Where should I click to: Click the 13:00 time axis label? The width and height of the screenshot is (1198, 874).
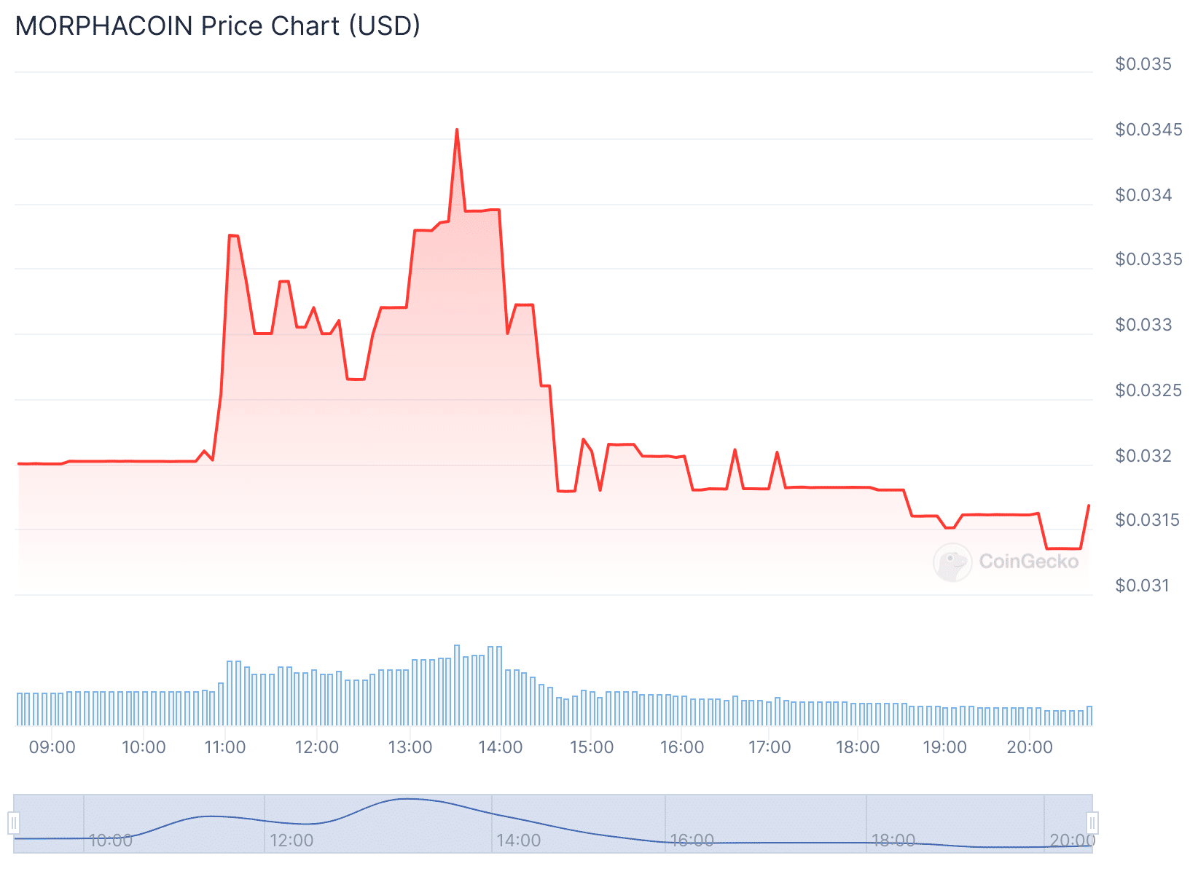(410, 747)
